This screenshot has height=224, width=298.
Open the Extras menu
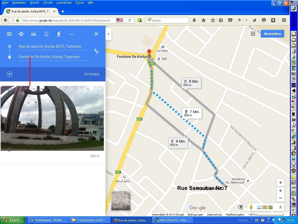click(80, 3)
